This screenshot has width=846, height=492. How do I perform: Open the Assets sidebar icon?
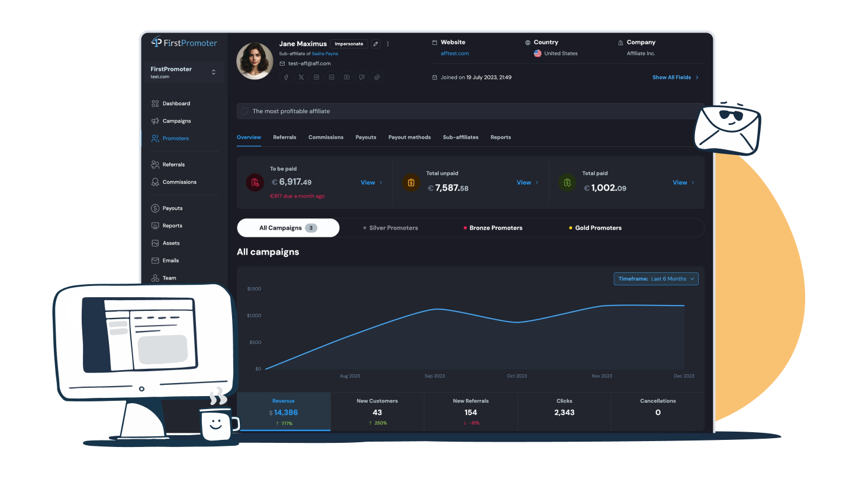click(x=155, y=243)
